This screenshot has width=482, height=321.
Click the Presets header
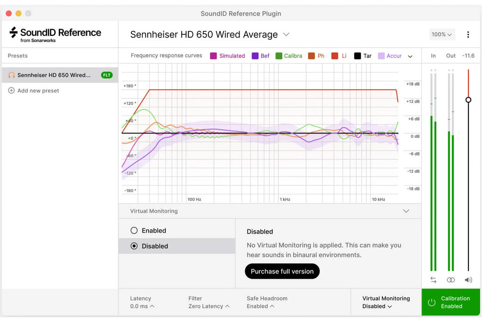[x=17, y=55]
